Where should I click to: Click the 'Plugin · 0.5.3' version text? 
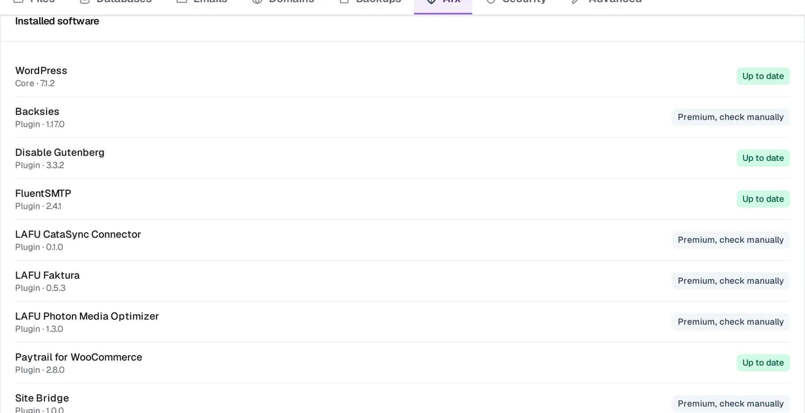point(40,288)
